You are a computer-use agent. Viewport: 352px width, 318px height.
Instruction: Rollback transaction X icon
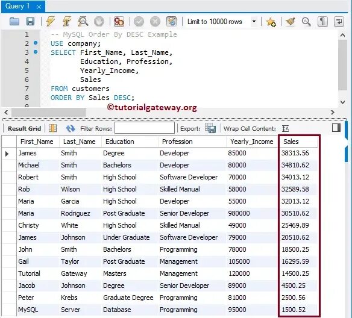[x=155, y=22]
